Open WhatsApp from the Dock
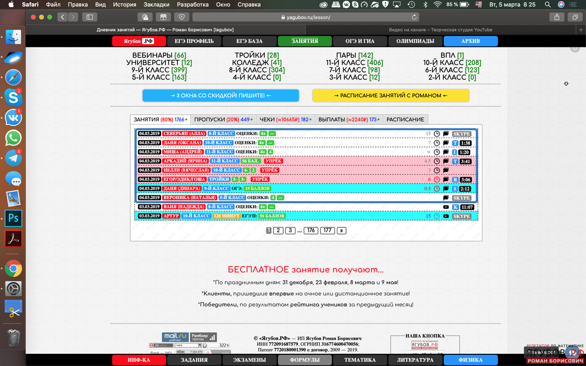 point(13,138)
